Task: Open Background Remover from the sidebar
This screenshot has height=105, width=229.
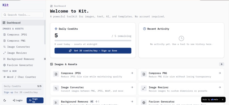Action: tap(23, 59)
